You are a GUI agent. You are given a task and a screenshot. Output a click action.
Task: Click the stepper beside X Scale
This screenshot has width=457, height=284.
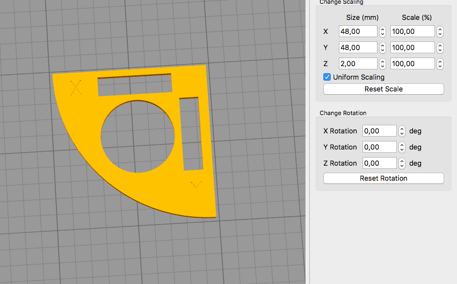(x=440, y=32)
